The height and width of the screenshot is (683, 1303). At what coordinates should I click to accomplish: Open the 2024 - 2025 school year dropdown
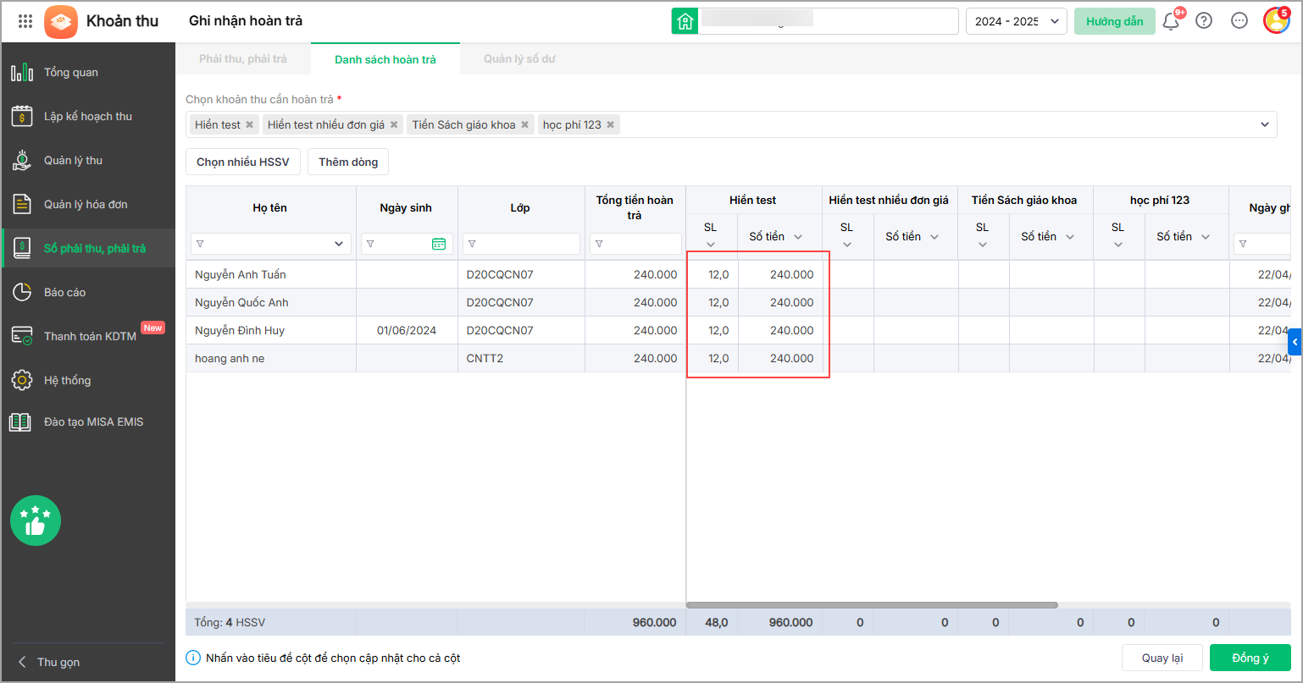point(1016,21)
